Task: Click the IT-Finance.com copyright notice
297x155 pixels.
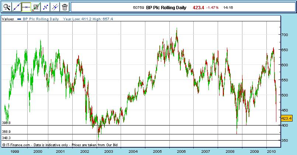Action: coord(60,145)
